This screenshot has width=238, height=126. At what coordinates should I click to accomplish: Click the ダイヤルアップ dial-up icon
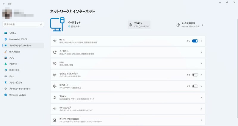click(55, 109)
